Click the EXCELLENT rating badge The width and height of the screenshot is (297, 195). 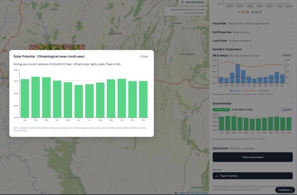(221, 109)
